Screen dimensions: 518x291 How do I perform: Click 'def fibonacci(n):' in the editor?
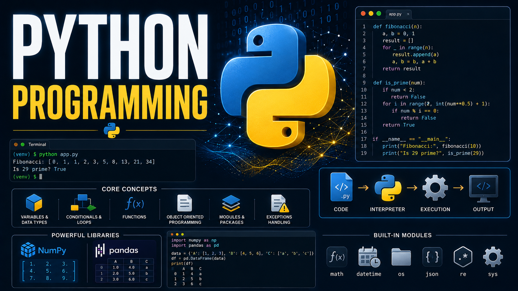(397, 27)
